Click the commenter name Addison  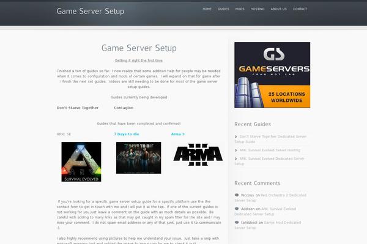(248, 209)
